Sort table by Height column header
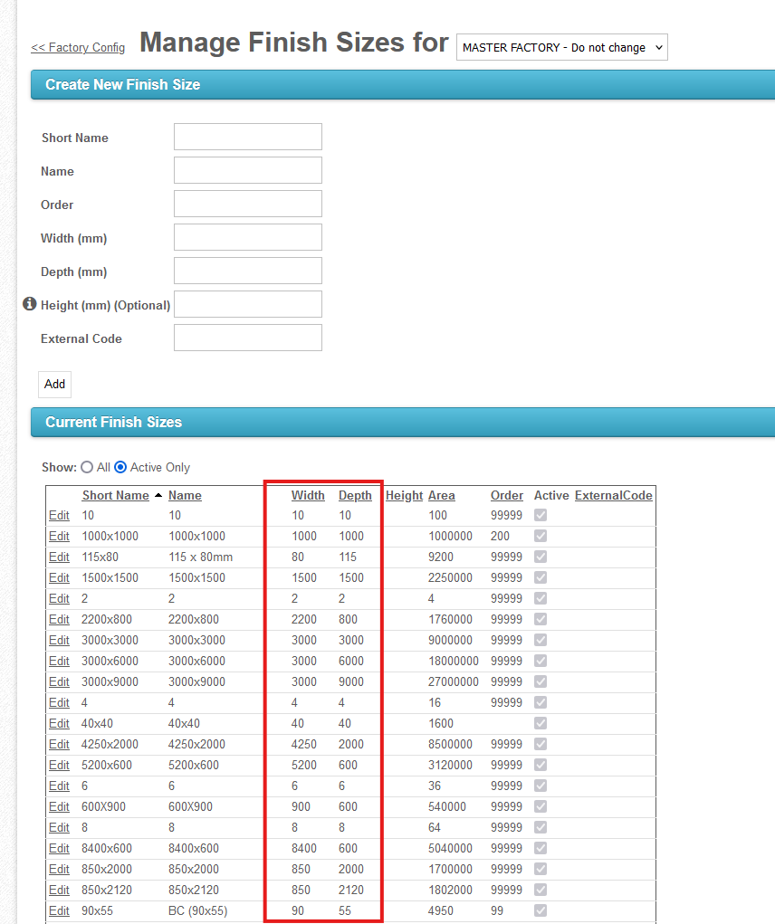Screen dimensions: 775x924 (405, 496)
